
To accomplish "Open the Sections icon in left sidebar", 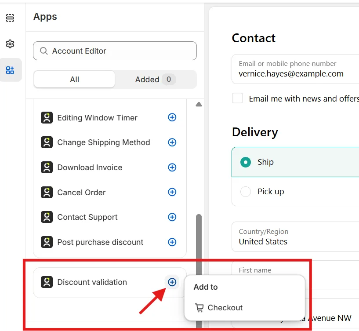I will 10,18.
